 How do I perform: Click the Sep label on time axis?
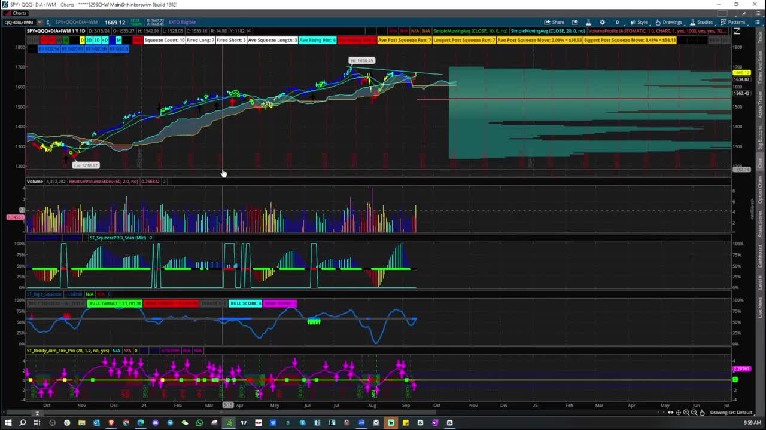[x=406, y=405]
